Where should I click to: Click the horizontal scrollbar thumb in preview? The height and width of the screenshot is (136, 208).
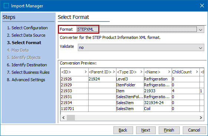click(x=71, y=117)
